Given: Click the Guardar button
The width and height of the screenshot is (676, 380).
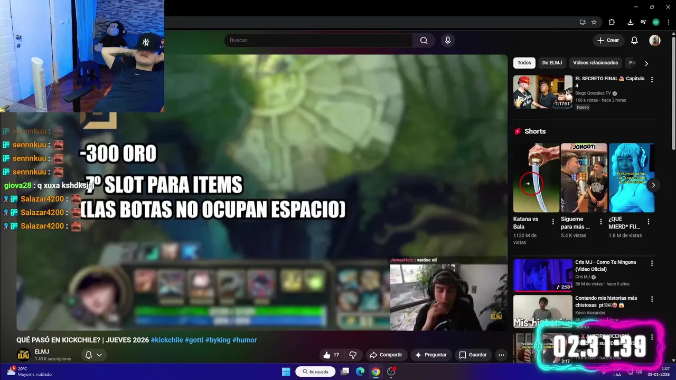Looking at the screenshot, I should coord(473,355).
